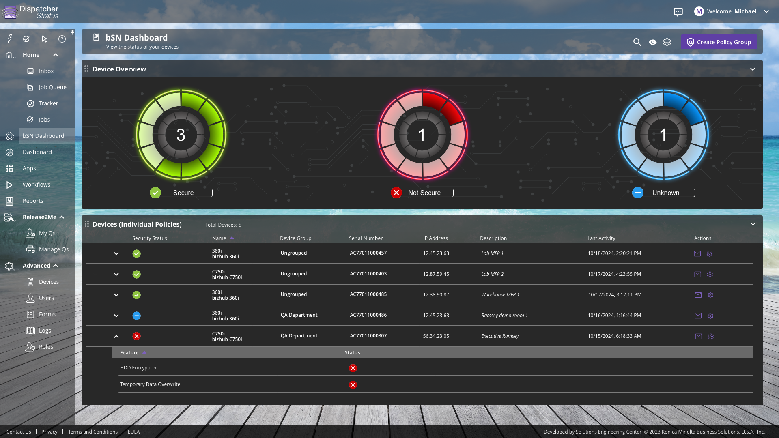This screenshot has height=438, width=779.
Task: Click the Reports icon in sidebar
Action: [x=10, y=201]
